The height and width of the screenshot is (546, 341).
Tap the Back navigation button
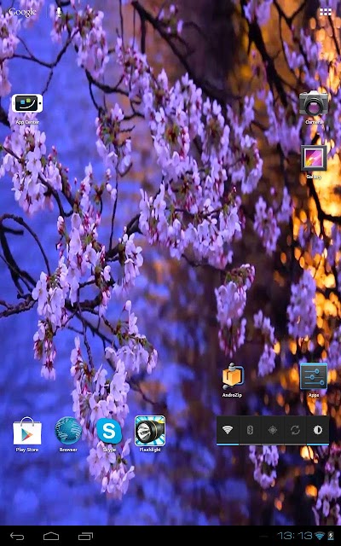click(x=17, y=537)
